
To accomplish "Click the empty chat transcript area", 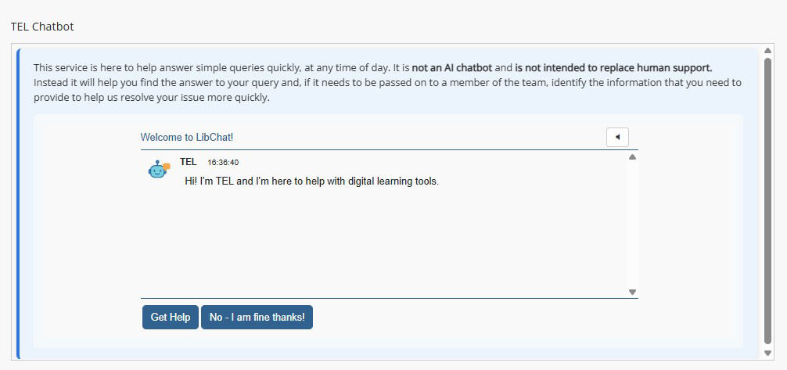I will pyautogui.click(x=383, y=242).
